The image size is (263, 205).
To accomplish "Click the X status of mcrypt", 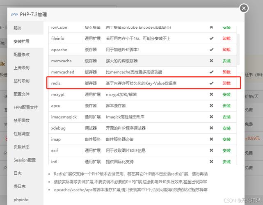I will click(x=211, y=94).
